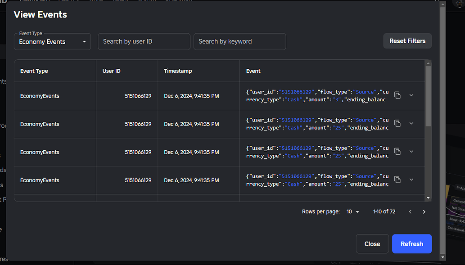The image size is (465, 265).
Task: Click the Search by keyword field
Action: (239, 41)
